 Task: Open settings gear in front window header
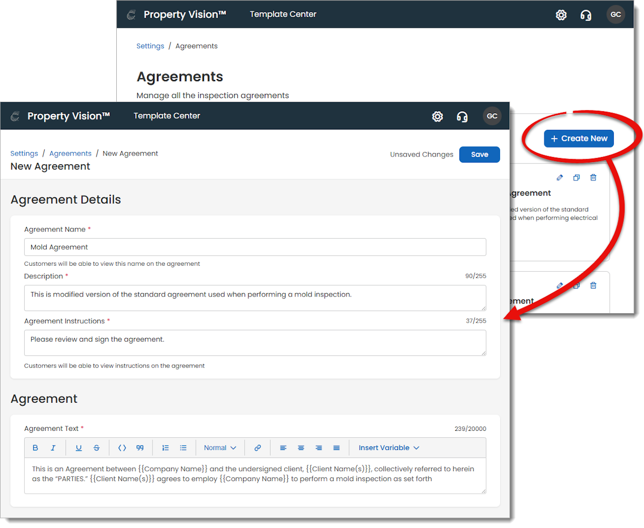point(438,117)
